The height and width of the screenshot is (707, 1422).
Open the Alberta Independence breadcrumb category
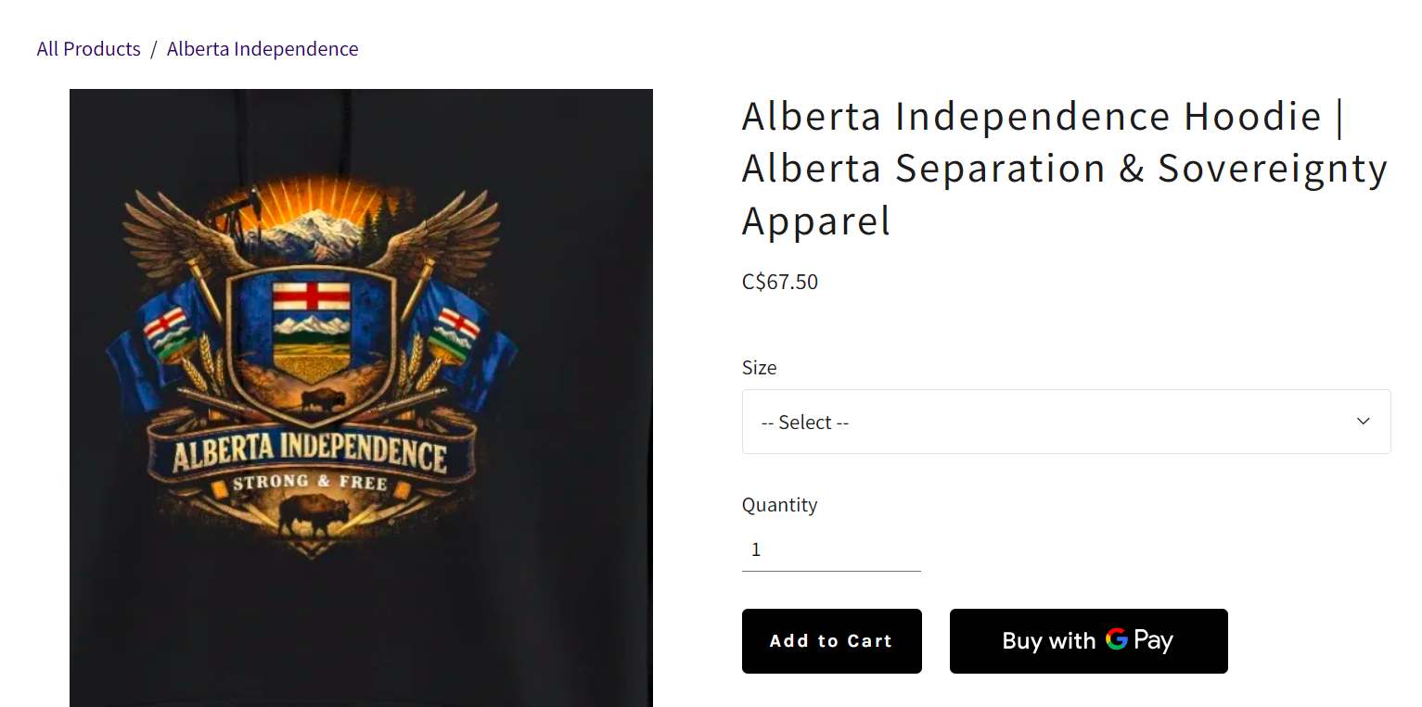[x=263, y=49]
